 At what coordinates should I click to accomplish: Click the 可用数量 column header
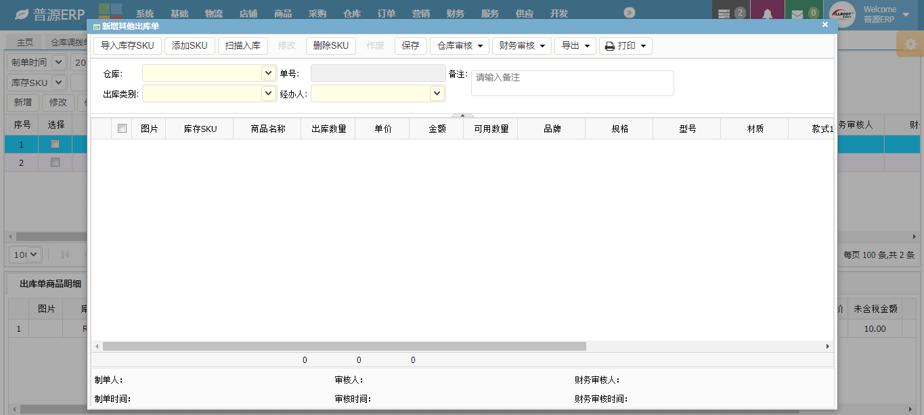coord(491,129)
